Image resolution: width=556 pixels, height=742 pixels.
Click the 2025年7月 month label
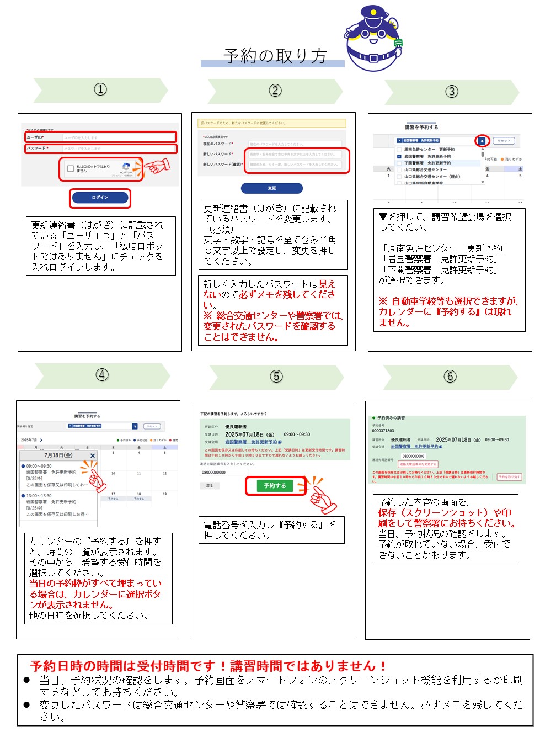(x=29, y=440)
